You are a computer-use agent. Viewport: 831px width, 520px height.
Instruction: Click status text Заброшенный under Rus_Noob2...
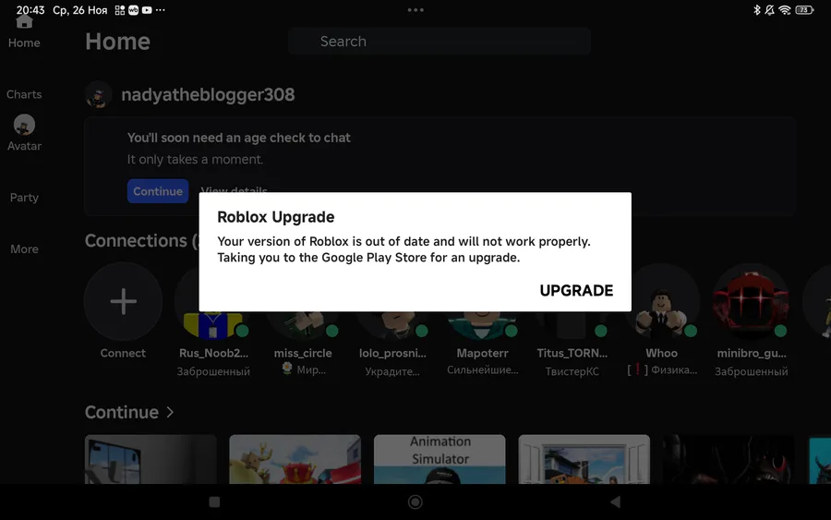click(213, 371)
